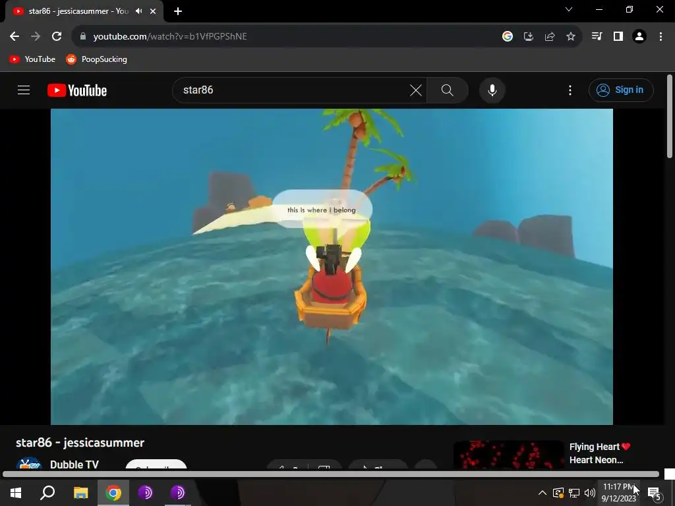Mute the tab via speaker icon

[138, 11]
